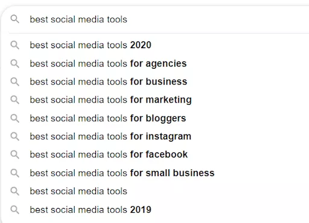This screenshot has width=309, height=223.
Task: Click the magnifier icon beside the 2019 suggestion
Action: click(x=15, y=210)
